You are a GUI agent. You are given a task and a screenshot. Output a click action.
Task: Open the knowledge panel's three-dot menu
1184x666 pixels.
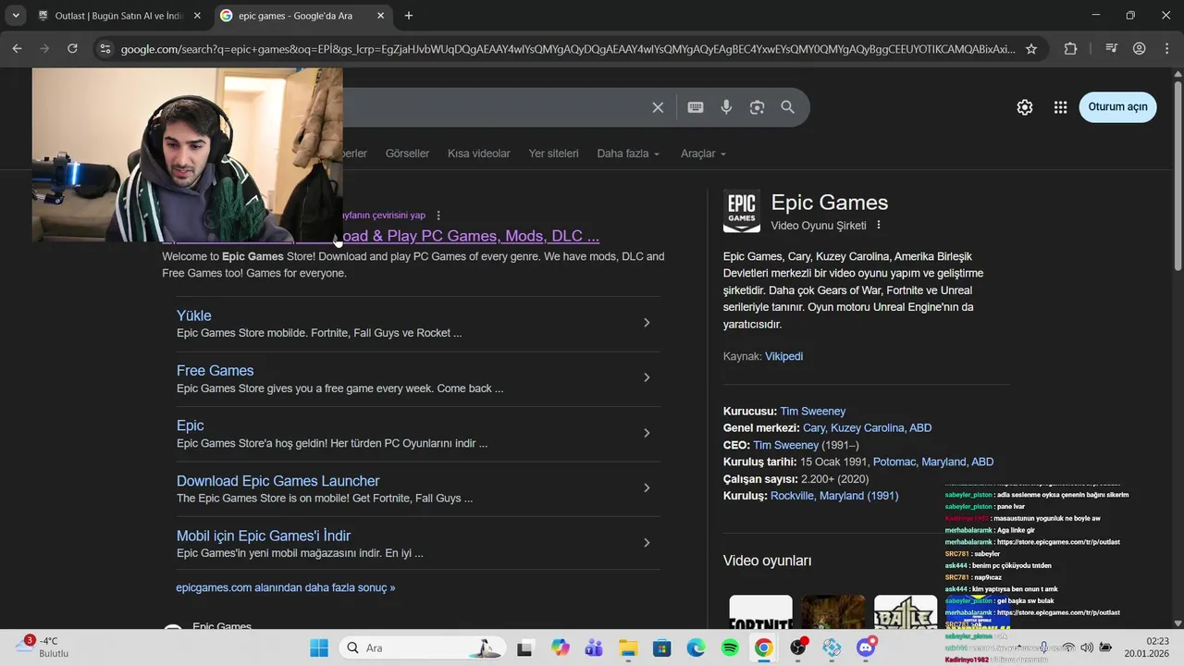point(879,225)
